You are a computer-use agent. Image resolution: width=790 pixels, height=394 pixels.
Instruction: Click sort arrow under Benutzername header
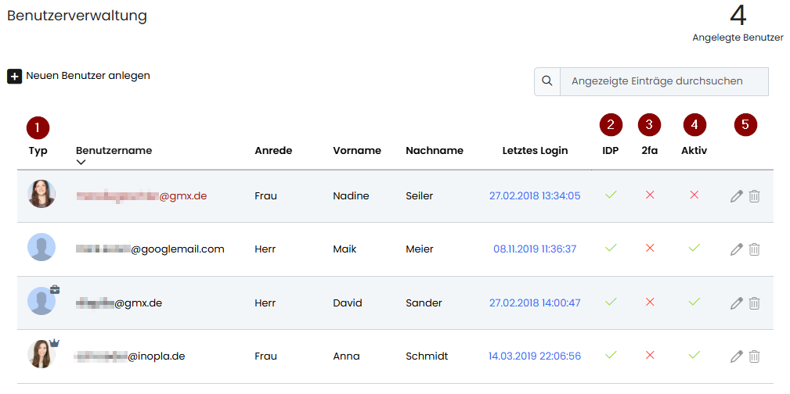[81, 163]
